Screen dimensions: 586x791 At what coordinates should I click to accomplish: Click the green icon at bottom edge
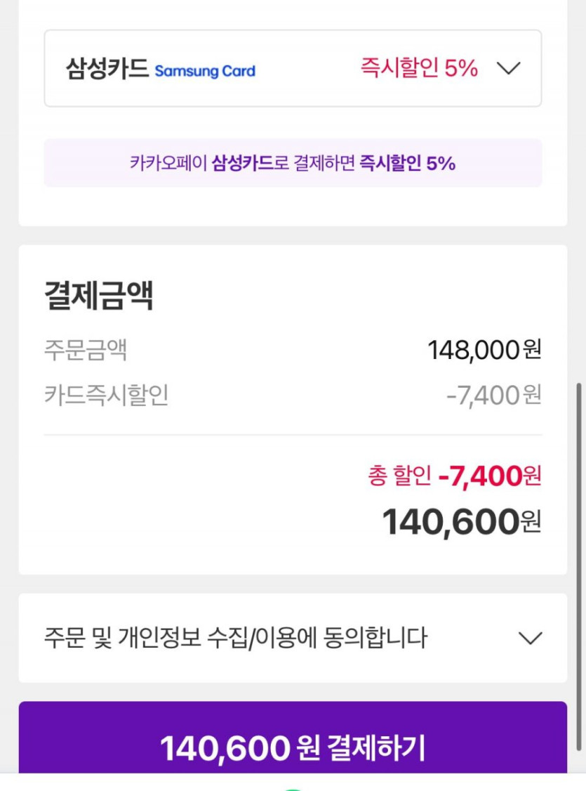click(293, 788)
